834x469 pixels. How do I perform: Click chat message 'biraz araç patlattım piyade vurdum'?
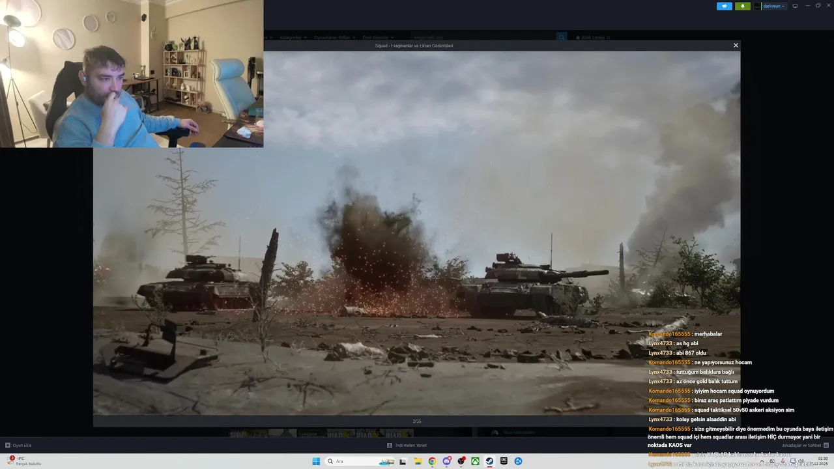[736, 401]
